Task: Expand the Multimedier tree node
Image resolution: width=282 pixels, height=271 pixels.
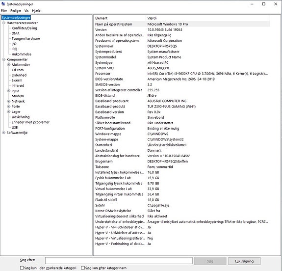Action: [9, 65]
